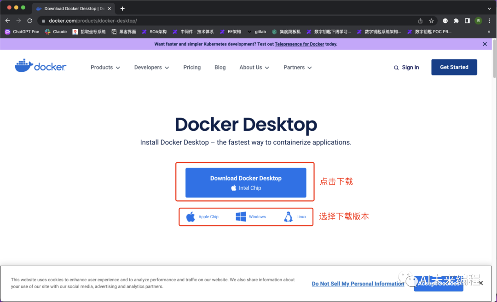The width and height of the screenshot is (497, 302).
Task: Expand the tab search dropdown arrow
Action: (489, 9)
